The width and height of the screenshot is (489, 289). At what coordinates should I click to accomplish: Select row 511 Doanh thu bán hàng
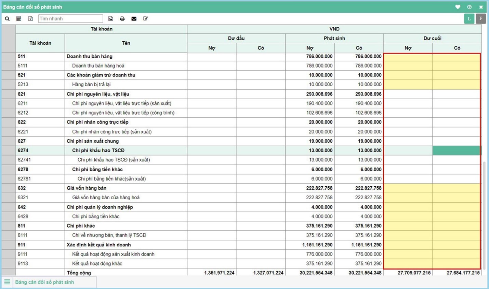point(89,56)
